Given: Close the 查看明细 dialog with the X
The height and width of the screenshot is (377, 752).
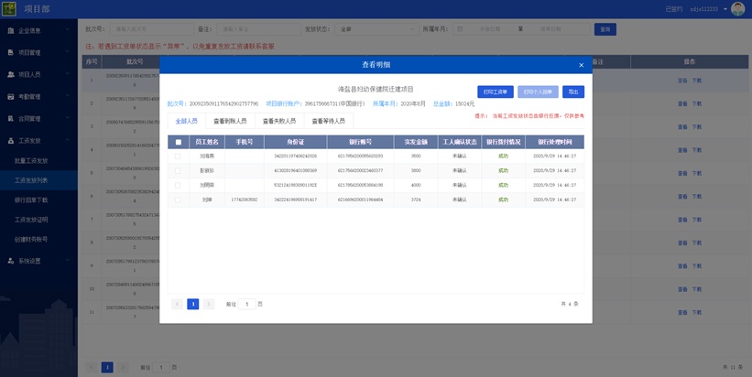Looking at the screenshot, I should 581,65.
